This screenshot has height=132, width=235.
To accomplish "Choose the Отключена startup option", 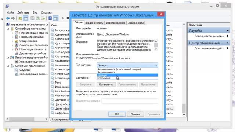I will tap(127, 78).
